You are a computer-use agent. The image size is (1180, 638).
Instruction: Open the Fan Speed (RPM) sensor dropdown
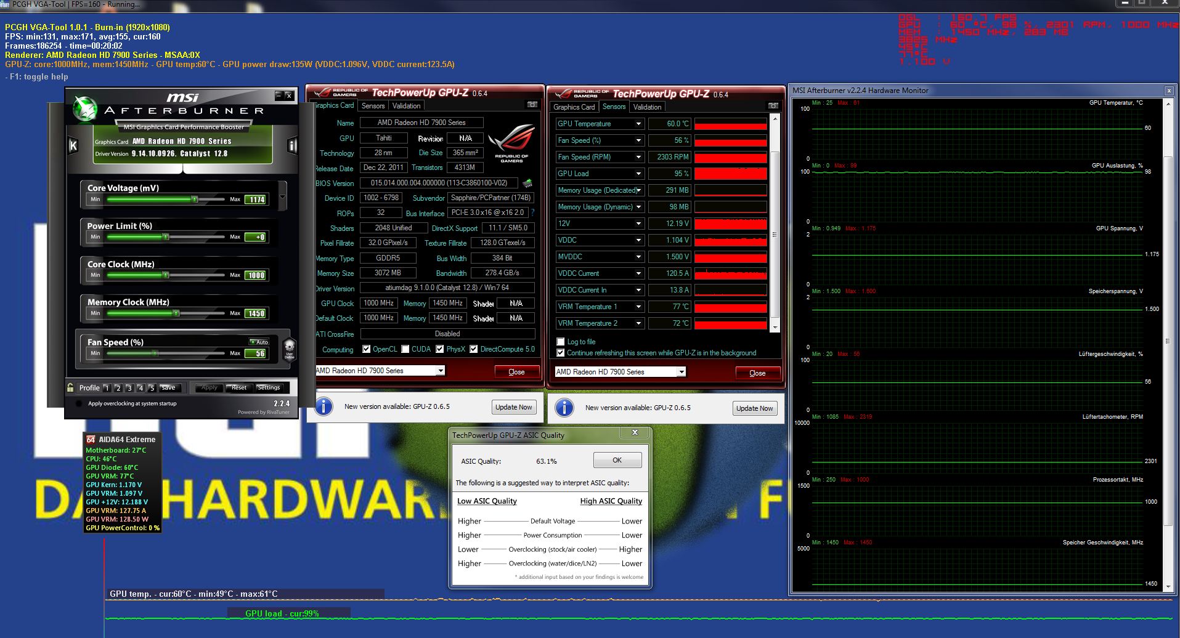click(638, 157)
